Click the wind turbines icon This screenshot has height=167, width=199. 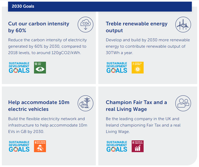183,25
